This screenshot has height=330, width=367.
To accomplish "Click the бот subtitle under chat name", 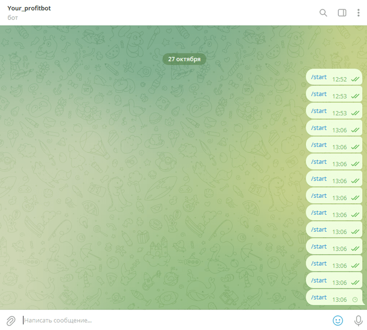I will (x=12, y=18).
